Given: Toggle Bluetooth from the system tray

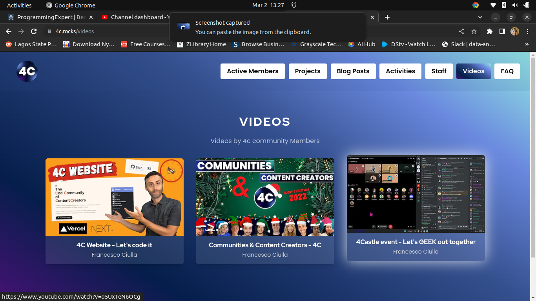Looking at the screenshot, I should pyautogui.click(x=503, y=5).
